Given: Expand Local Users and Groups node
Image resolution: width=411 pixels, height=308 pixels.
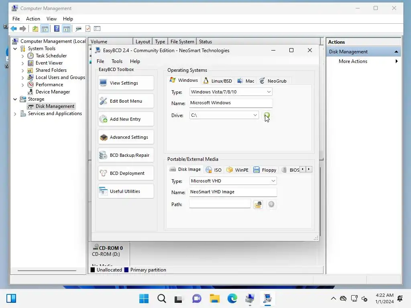Looking at the screenshot, I should [x=22, y=78].
